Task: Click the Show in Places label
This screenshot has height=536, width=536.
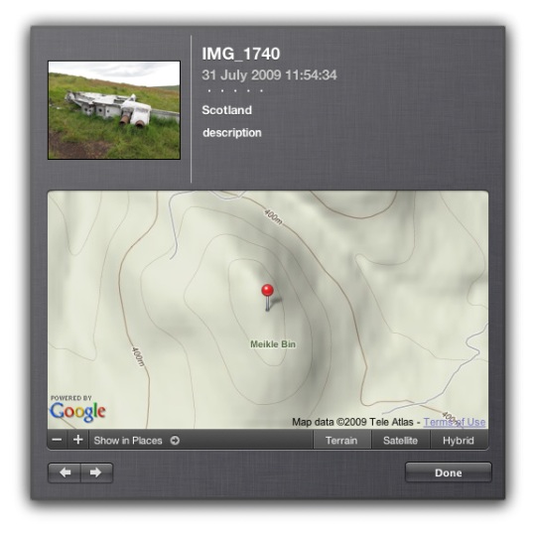Action: [x=128, y=441]
